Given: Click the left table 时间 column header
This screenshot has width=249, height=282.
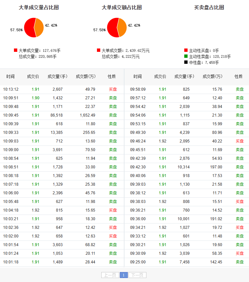Looking at the screenshot, I should click(x=10, y=77).
